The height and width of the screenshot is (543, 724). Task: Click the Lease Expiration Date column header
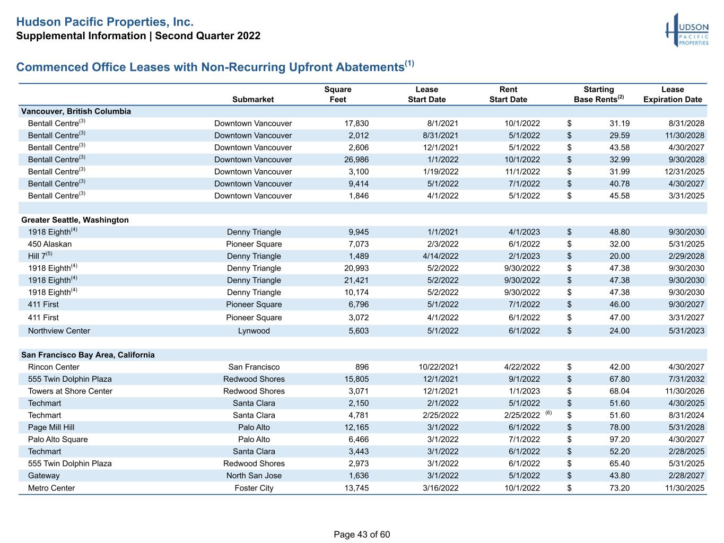673,94
